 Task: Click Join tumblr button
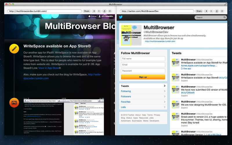(x=106, y=16)
